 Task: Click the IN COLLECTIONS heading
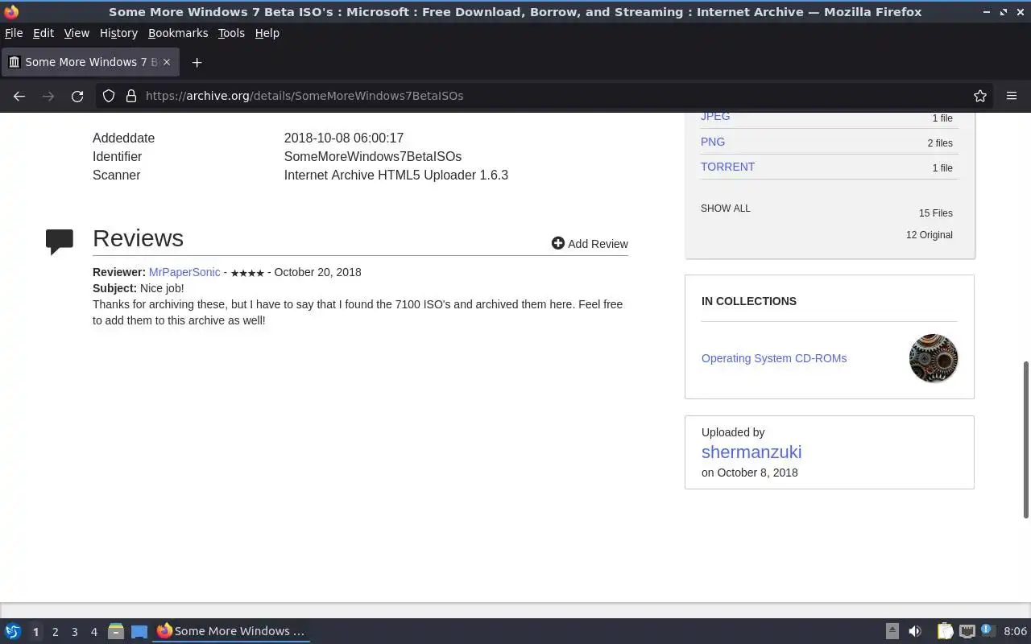pos(749,301)
